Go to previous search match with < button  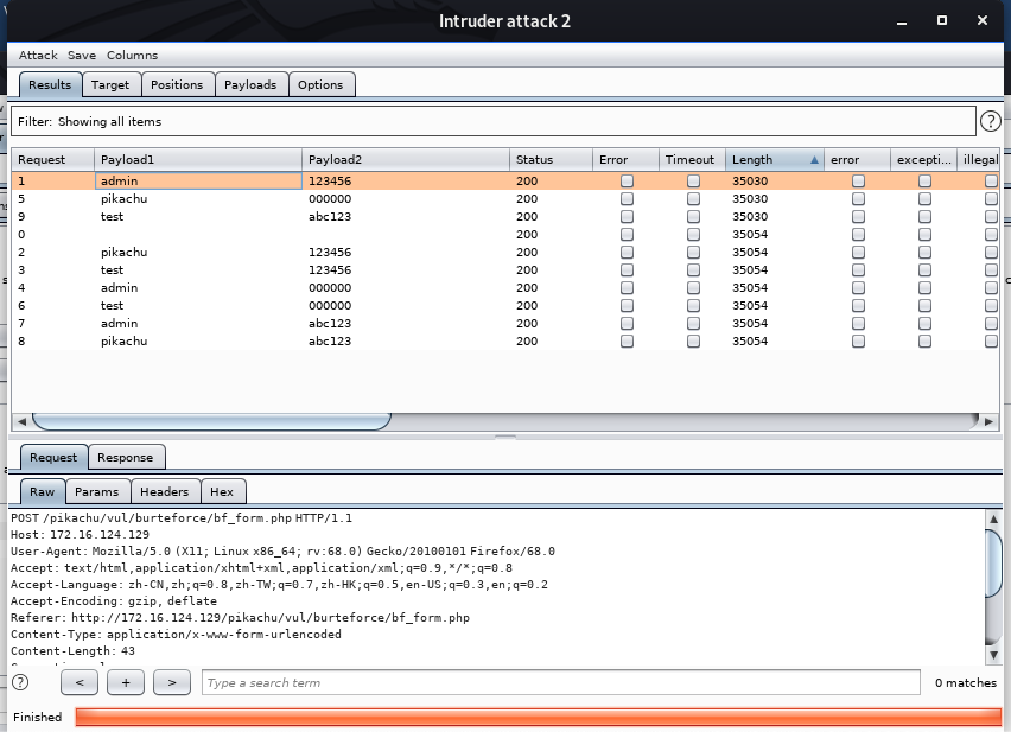click(80, 682)
